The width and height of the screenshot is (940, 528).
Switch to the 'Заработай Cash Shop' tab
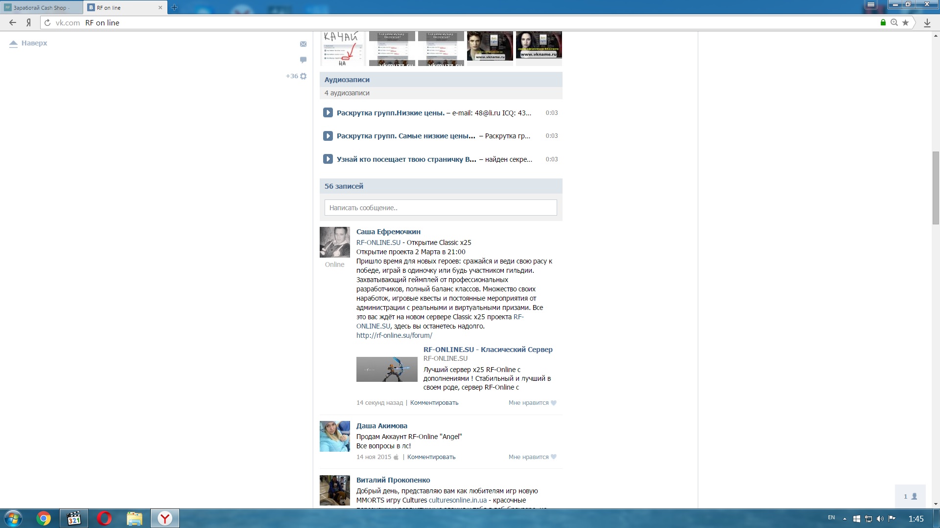coord(42,7)
